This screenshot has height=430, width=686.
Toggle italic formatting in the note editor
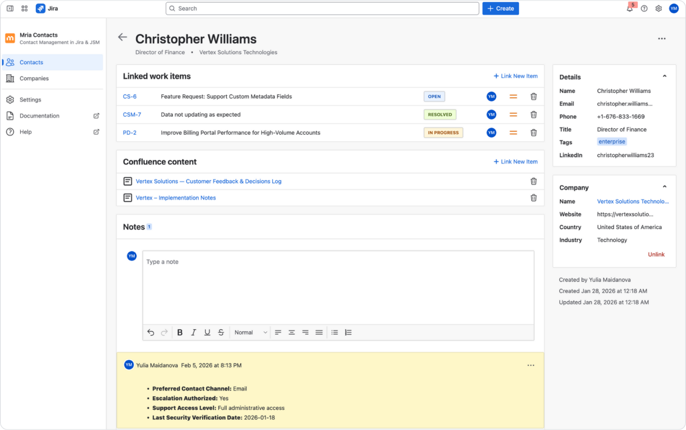tap(193, 332)
